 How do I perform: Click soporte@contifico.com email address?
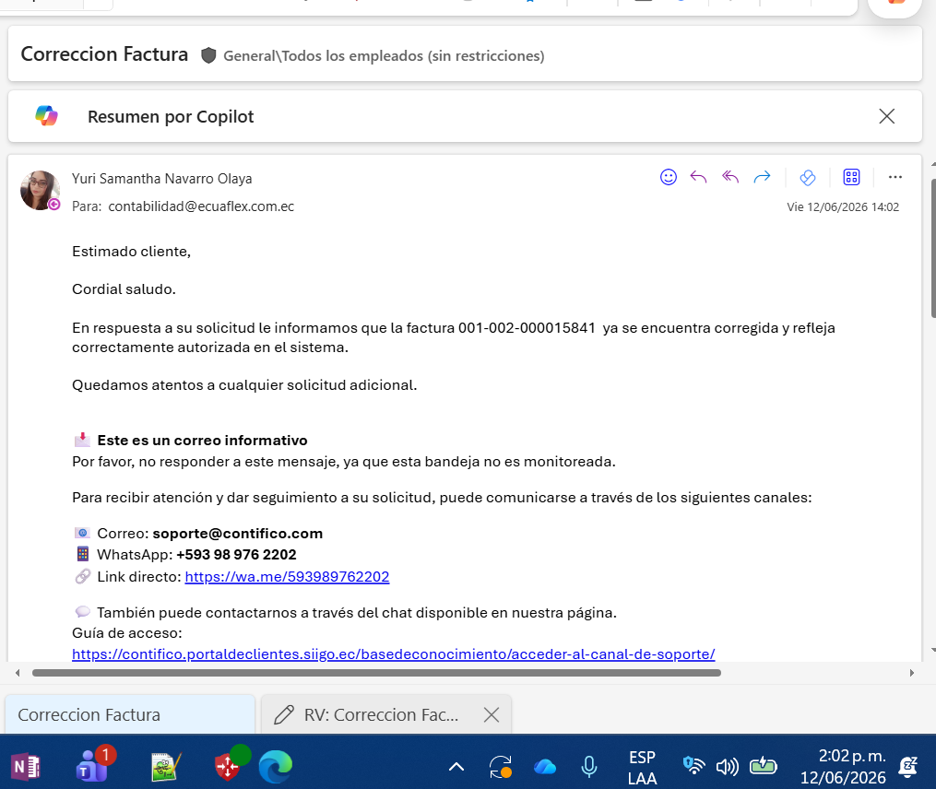click(x=238, y=534)
